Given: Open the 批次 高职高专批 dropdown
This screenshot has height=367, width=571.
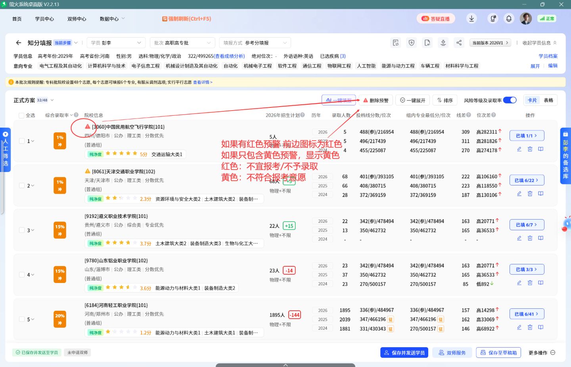Looking at the screenshot, I should [182, 43].
